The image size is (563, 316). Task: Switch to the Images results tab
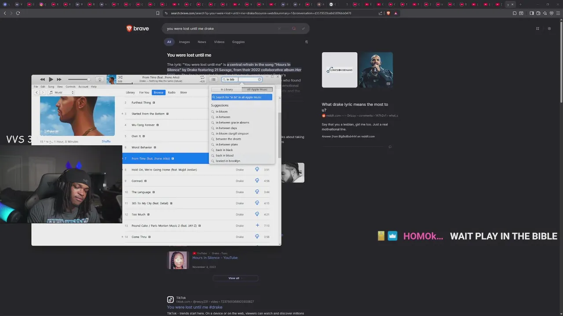point(184,42)
